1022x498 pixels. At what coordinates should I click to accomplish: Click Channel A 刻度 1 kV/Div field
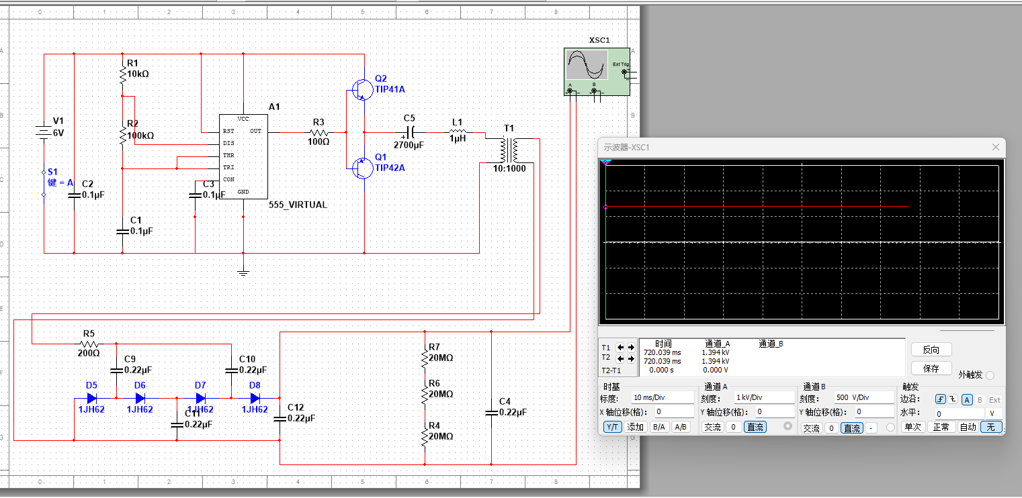click(763, 398)
